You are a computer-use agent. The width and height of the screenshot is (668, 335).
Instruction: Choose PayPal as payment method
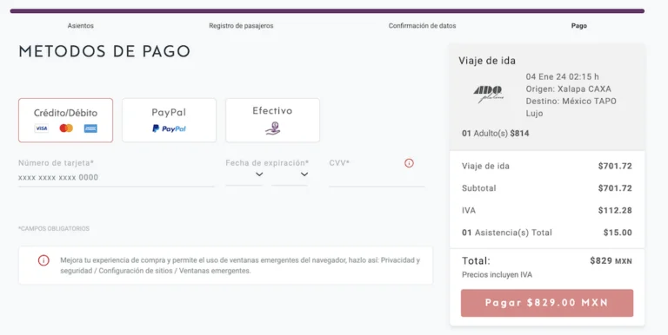169,121
